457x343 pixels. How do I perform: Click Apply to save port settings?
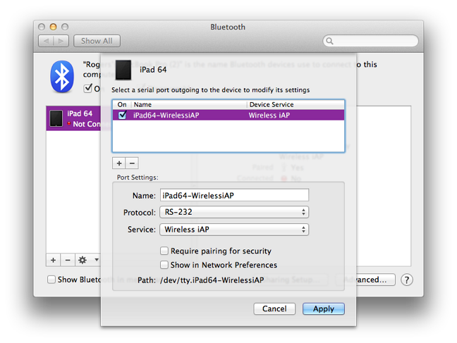point(324,308)
